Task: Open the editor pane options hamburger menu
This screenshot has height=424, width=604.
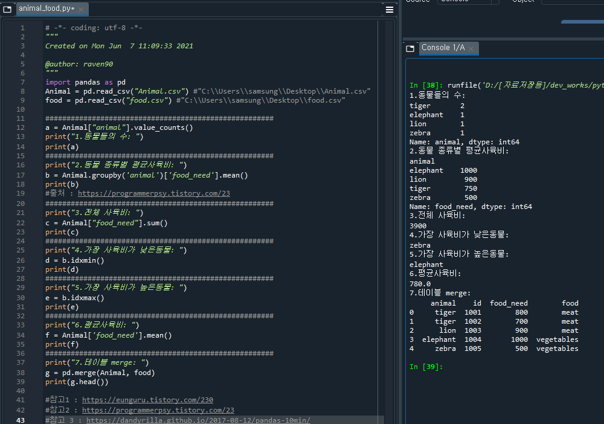Action: [390, 9]
